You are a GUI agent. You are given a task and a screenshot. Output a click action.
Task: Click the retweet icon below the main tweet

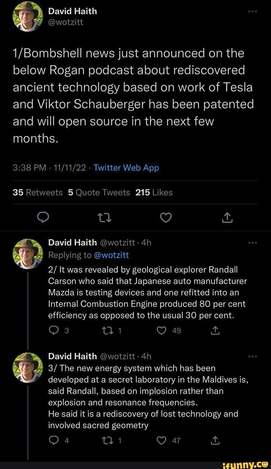[x=104, y=218]
